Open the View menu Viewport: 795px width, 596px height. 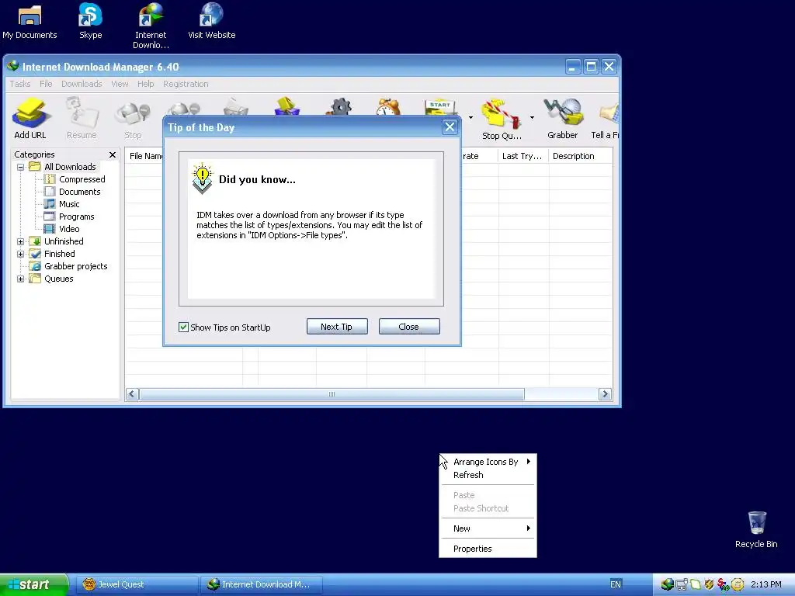120,84
